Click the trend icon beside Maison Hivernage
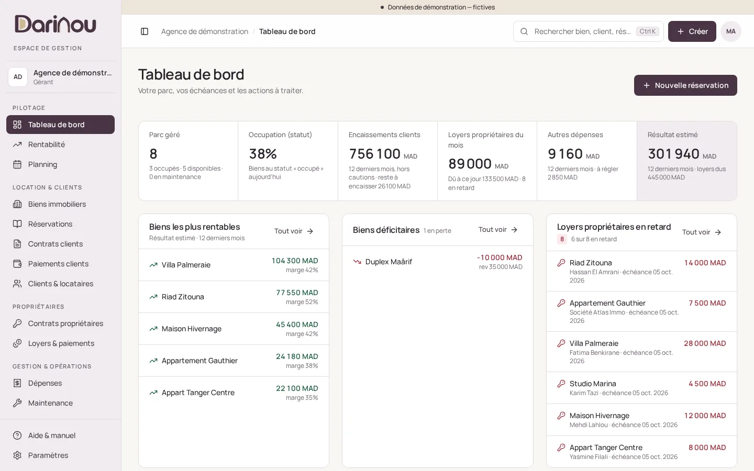Screen dimensions: 754x471 point(153,329)
